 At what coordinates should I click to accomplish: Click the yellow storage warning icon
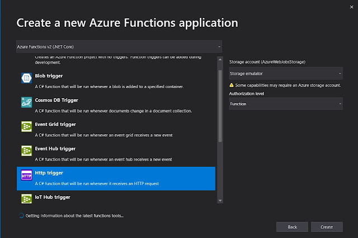tap(232, 85)
